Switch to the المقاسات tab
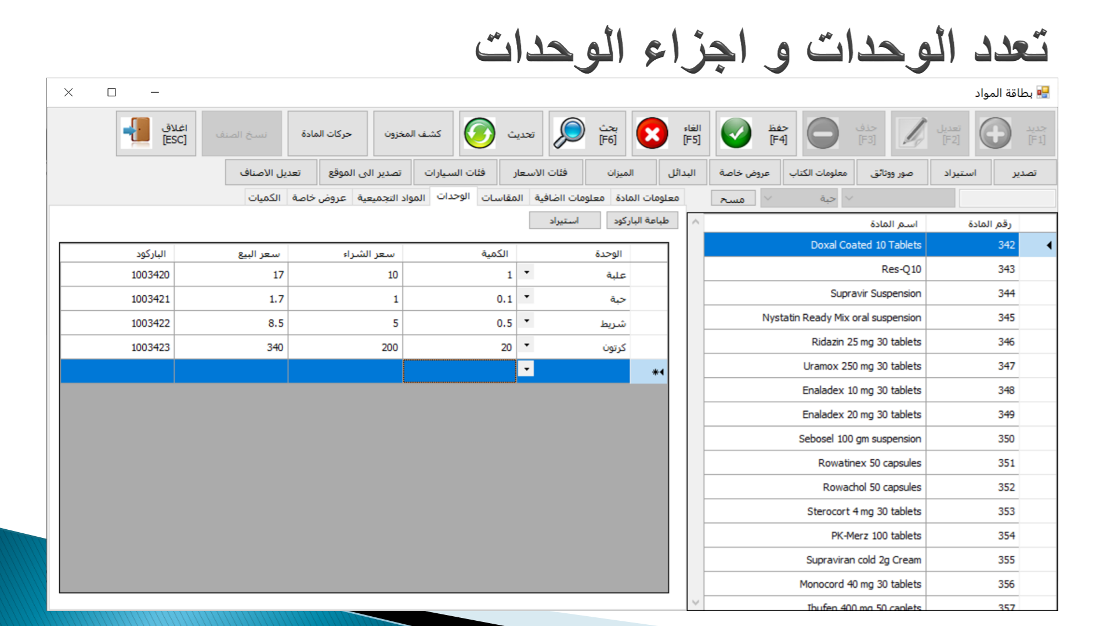 [502, 198]
